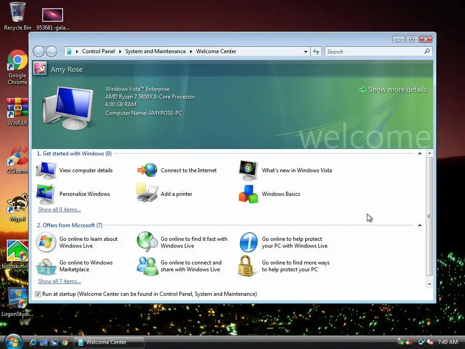Click the Back navigation button

pyautogui.click(x=39, y=52)
